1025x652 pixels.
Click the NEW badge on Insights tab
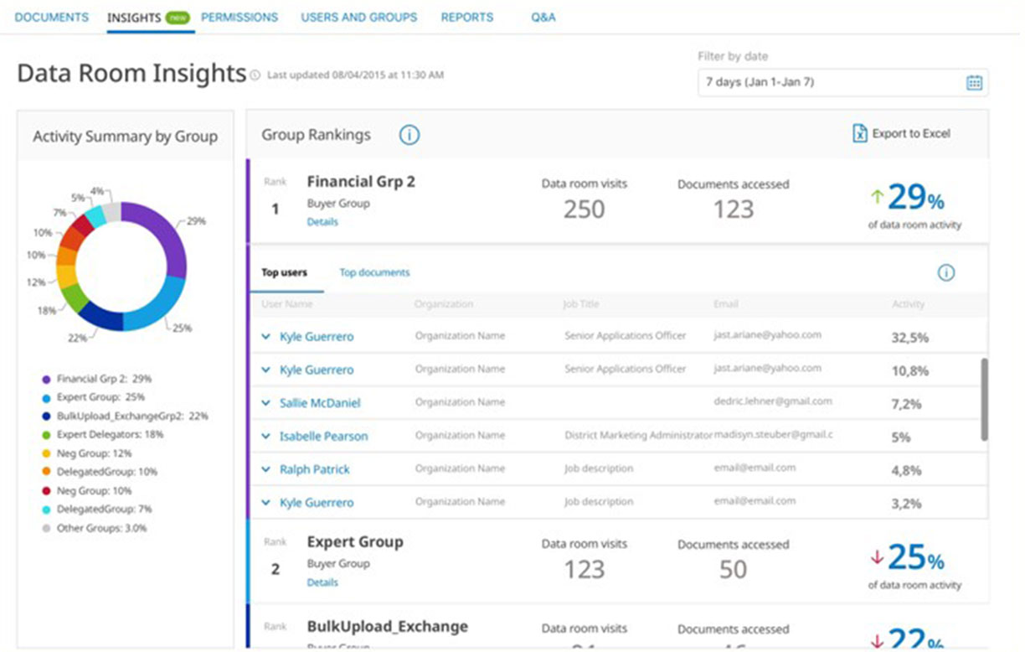click(x=178, y=18)
